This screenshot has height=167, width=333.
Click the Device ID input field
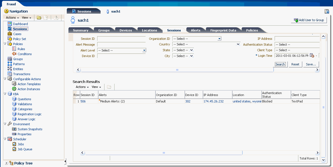[x=121, y=56]
